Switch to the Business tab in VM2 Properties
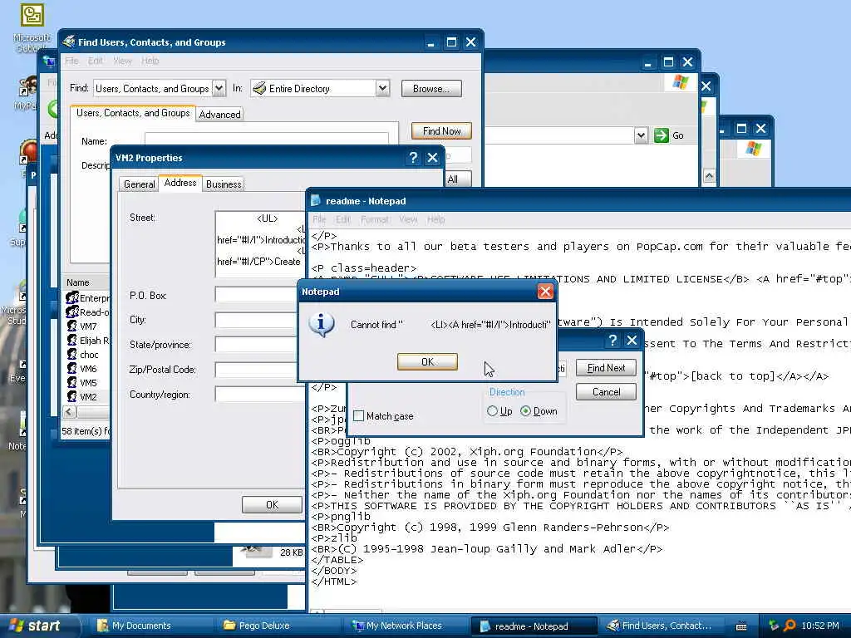The width and height of the screenshot is (851, 638). [x=224, y=184]
